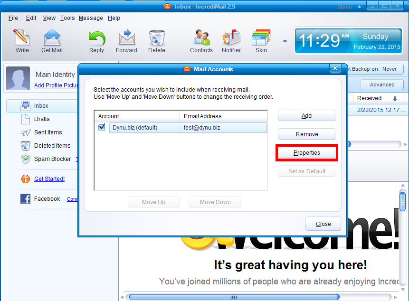This screenshot has width=409, height=301.
Task: Open the Help menu
Action: coord(114,18)
